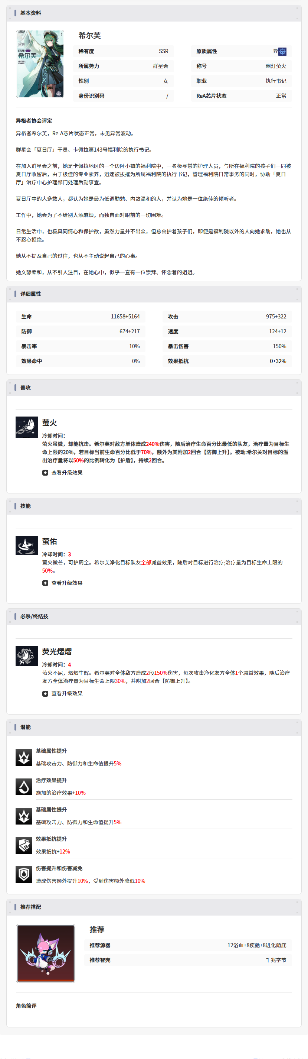Click the first 基础属性提升 potential icon
Viewport: 308px width, 1059px height.
24,757
